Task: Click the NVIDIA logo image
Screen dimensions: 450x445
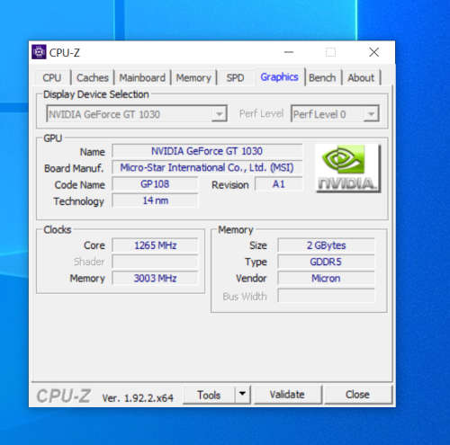Action: click(348, 168)
